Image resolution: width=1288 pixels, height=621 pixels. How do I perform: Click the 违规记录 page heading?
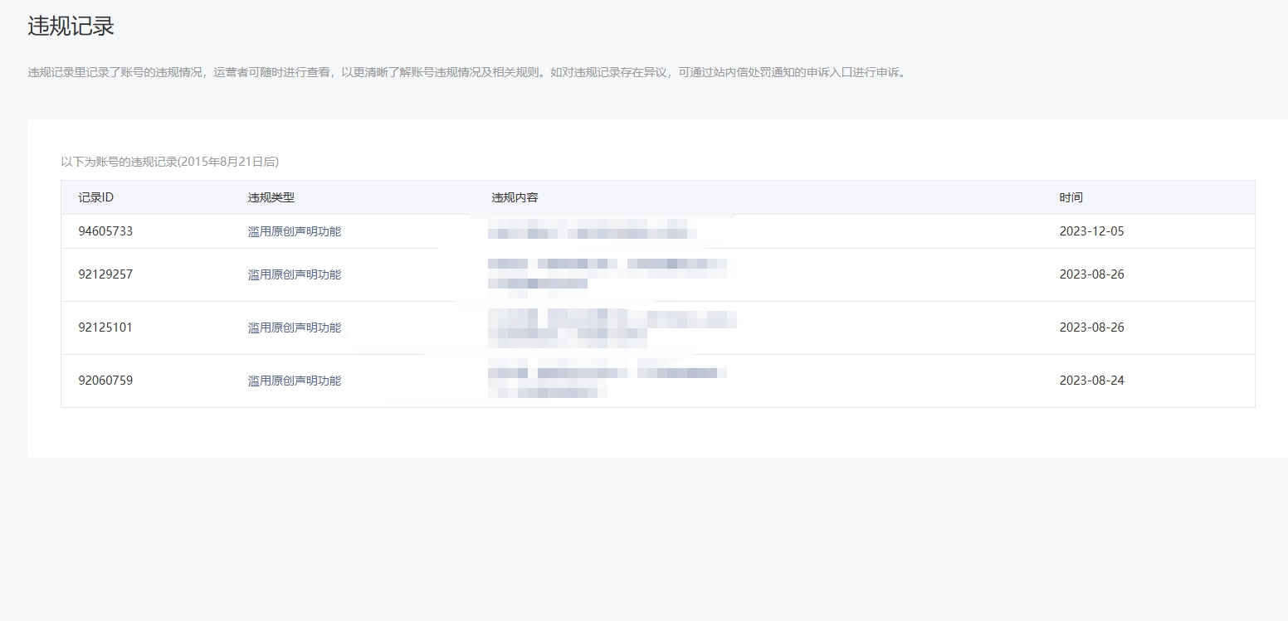71,27
